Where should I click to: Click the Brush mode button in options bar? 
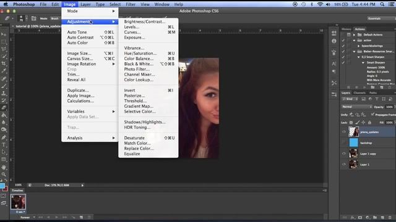54,18
